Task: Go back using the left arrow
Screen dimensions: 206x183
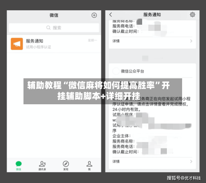Action: point(111,14)
